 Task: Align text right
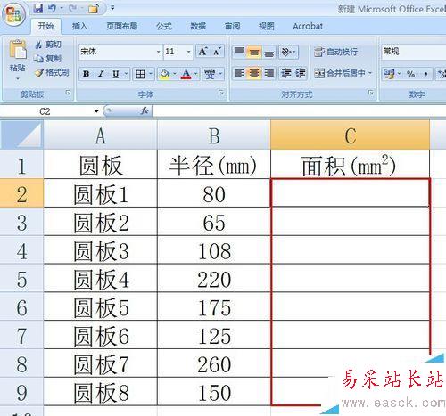pos(268,73)
